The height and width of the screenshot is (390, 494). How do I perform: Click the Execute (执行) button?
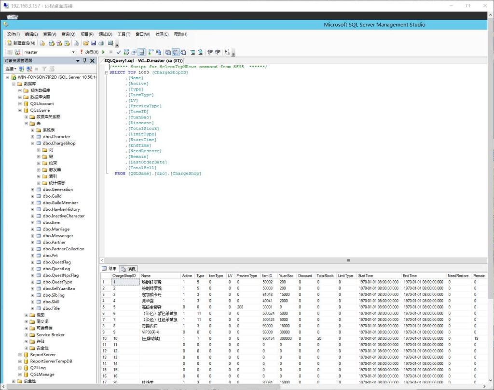[x=89, y=52]
